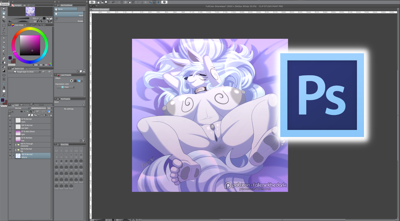
Task: Switch to the History tab
Action: (x=35, y=105)
